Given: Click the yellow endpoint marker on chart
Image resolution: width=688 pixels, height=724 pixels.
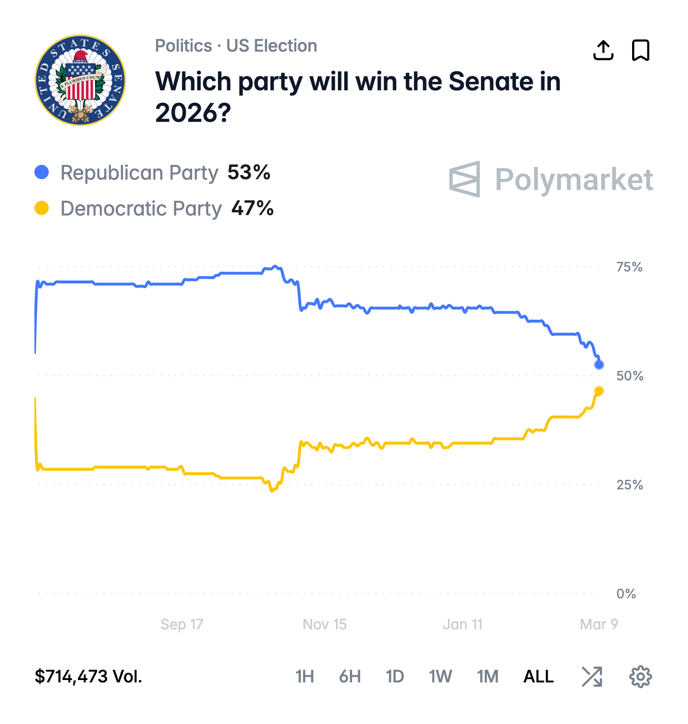Looking at the screenshot, I should click(599, 391).
